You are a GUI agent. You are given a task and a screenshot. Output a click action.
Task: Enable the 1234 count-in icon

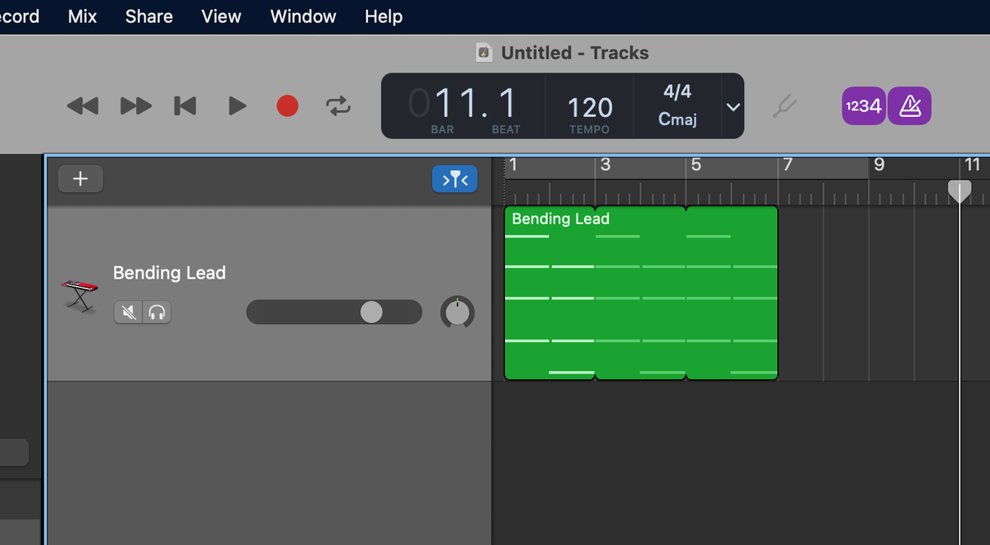(863, 106)
